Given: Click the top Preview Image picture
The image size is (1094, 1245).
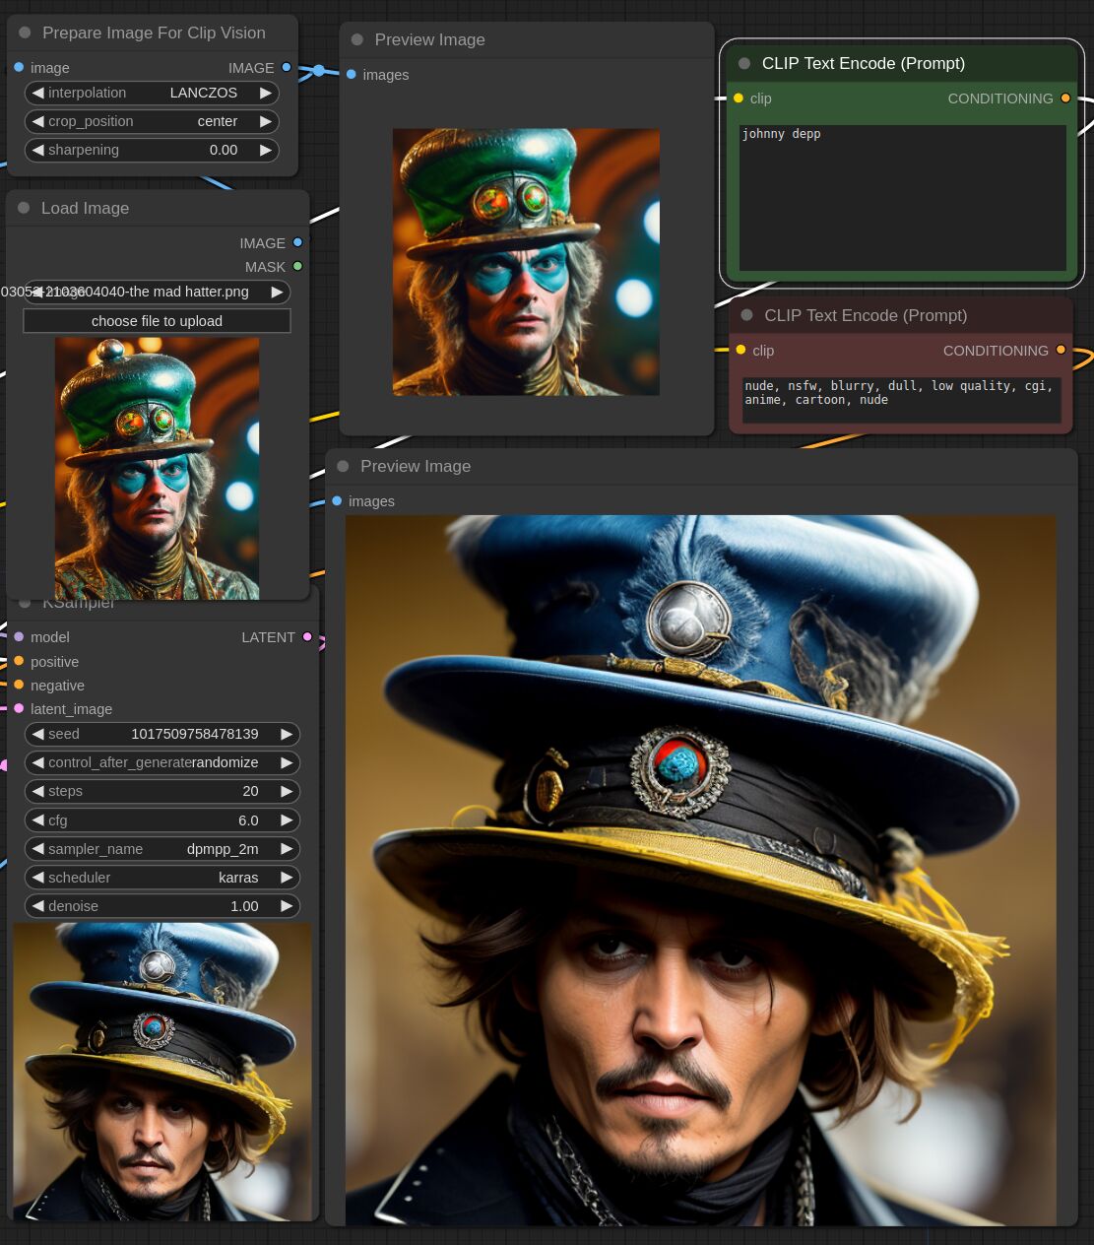Looking at the screenshot, I should pos(526,262).
